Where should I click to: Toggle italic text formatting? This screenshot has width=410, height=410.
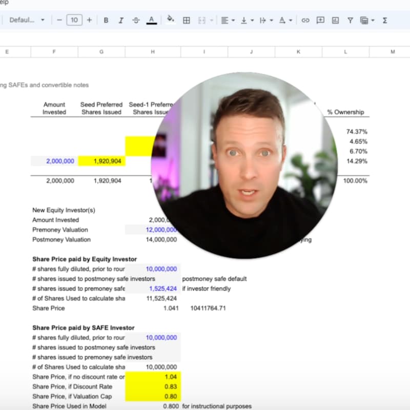coord(121,20)
